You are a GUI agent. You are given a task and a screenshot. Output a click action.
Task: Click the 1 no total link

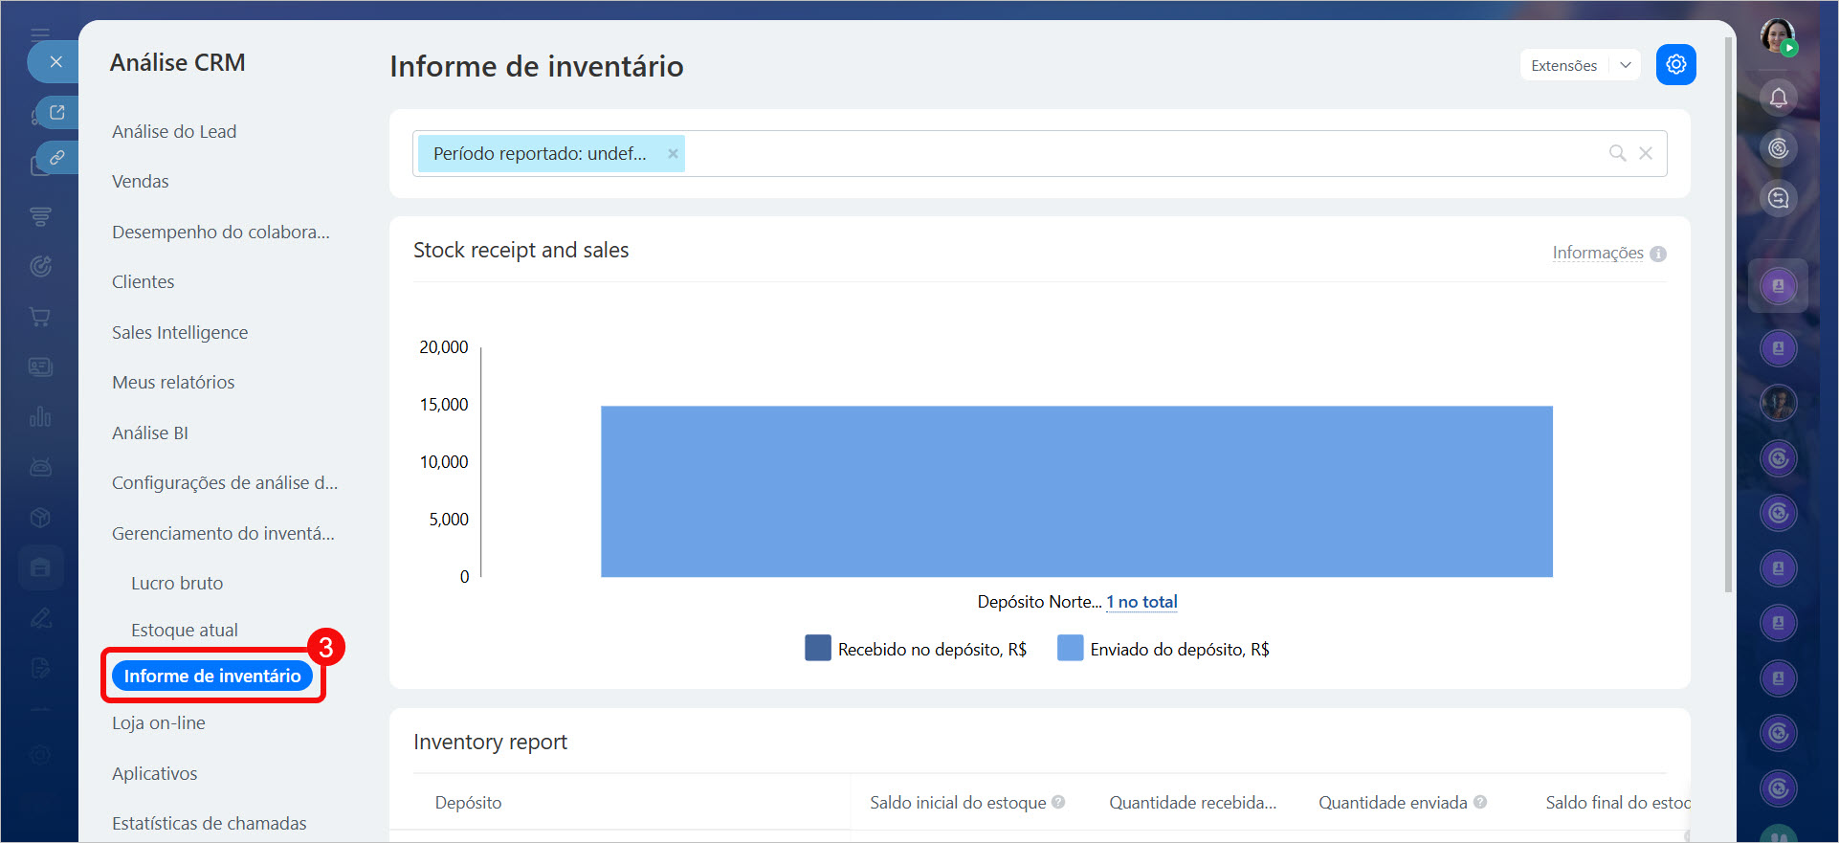[x=1141, y=602]
